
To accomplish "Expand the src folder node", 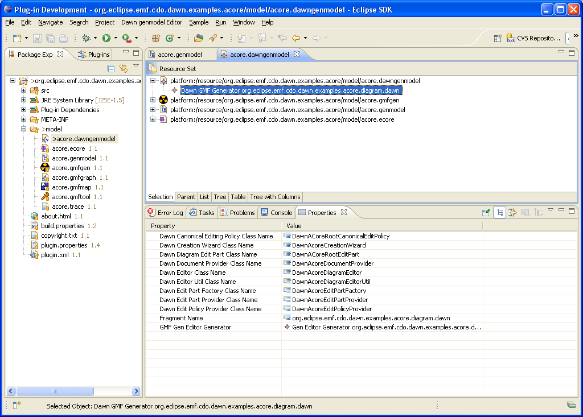I will pyautogui.click(x=23, y=90).
